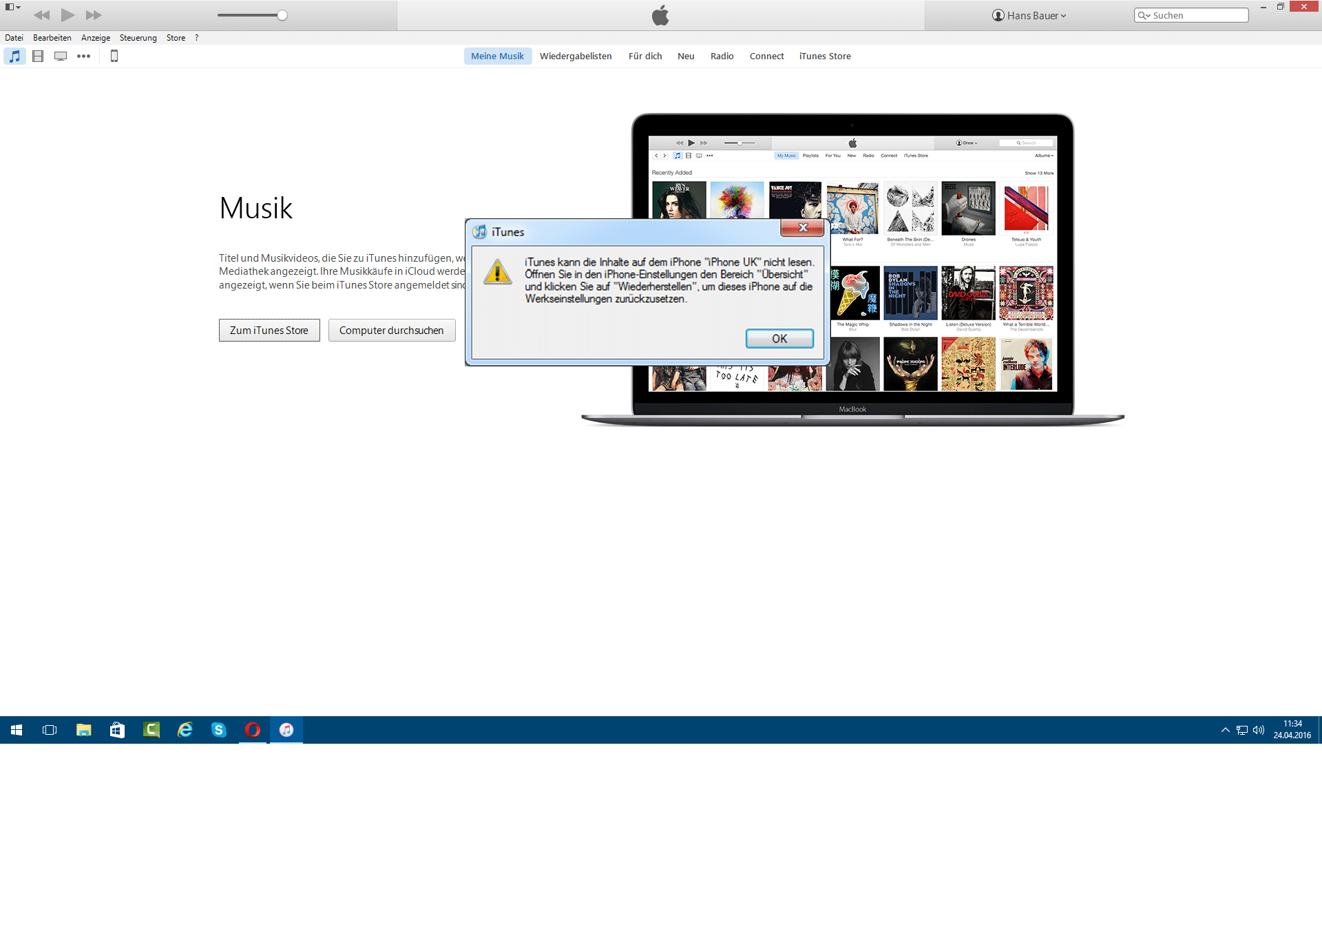Switch to the Für dich tab
The image size is (1322, 951).
[x=645, y=56]
